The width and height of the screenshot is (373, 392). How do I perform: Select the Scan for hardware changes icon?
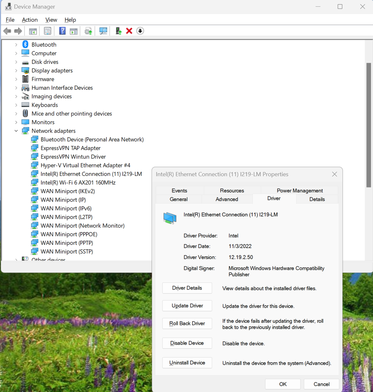(103, 31)
